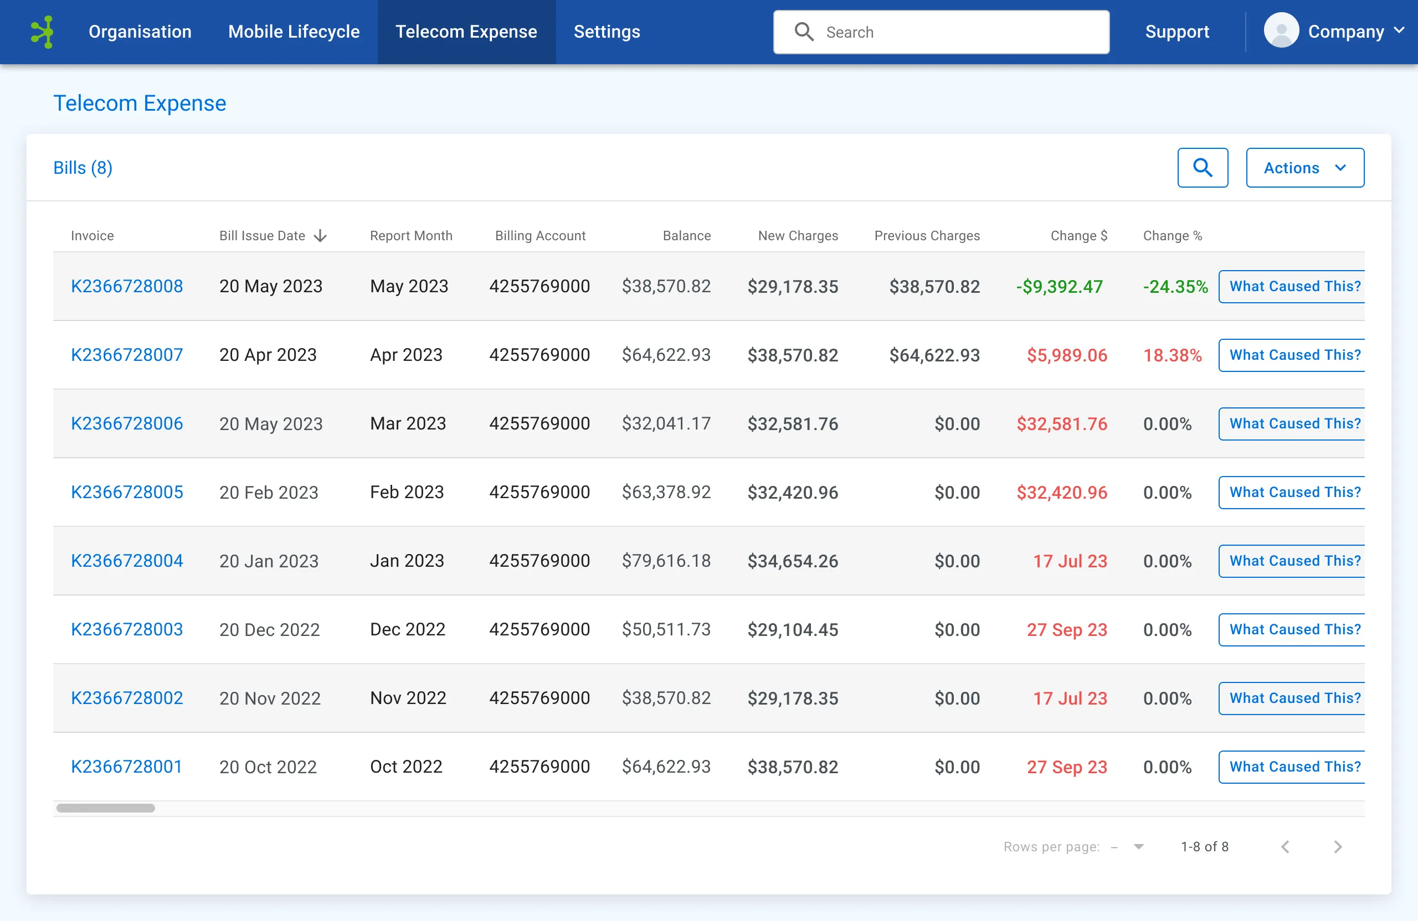Navigate to Settings
The height and width of the screenshot is (921, 1418).
[x=607, y=32]
